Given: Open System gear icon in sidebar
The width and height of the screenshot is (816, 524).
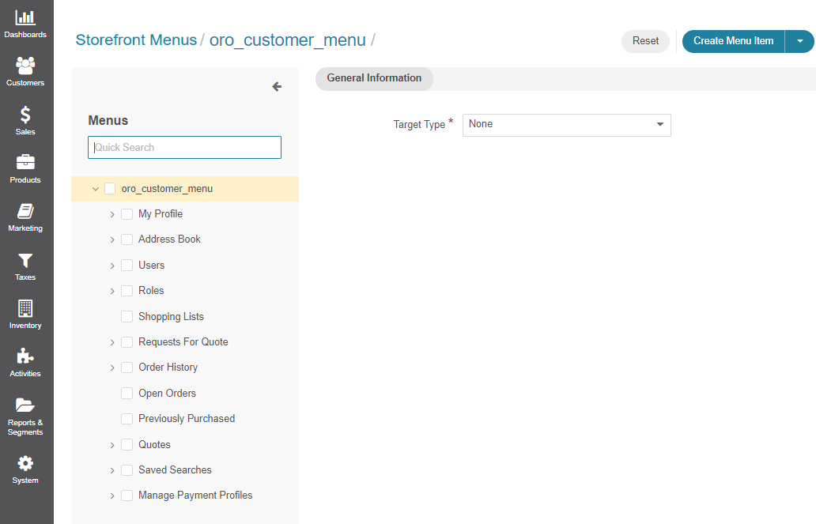Looking at the screenshot, I should 25,463.
